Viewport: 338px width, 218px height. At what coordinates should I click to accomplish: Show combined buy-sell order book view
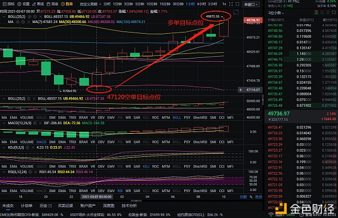316,13
